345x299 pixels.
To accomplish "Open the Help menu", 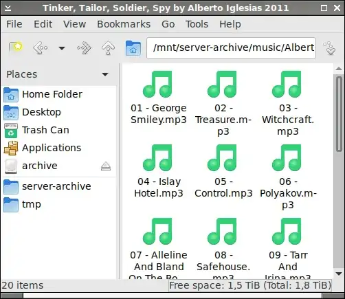I will coord(230,24).
